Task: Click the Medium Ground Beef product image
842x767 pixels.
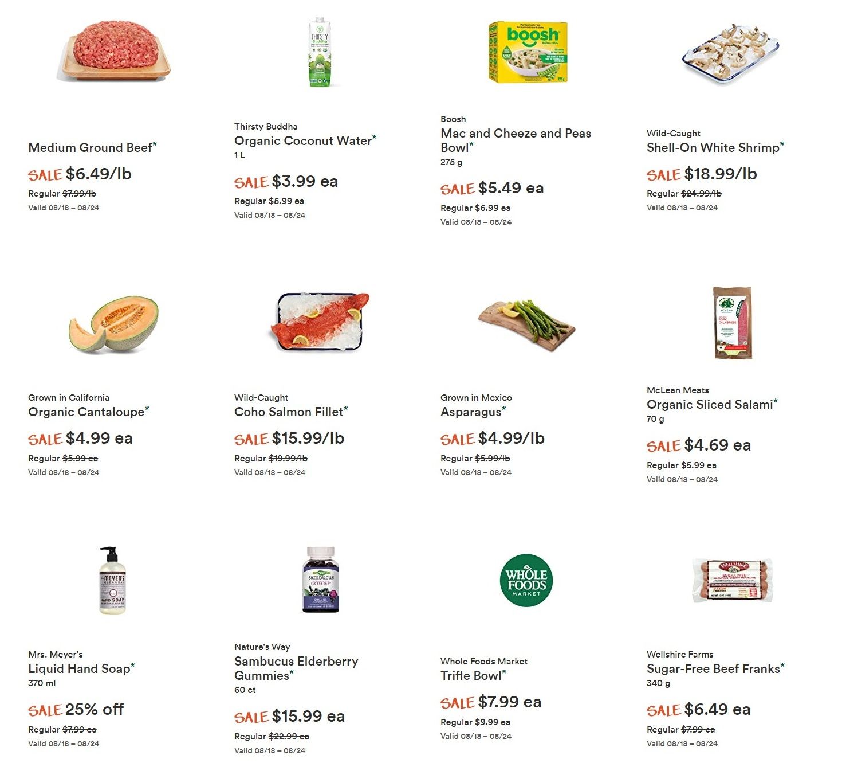Action: tap(114, 51)
